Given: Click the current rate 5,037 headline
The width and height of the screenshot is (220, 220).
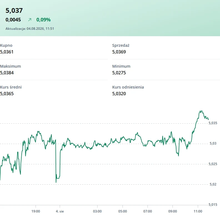Looking at the screenshot, I should click(14, 11).
